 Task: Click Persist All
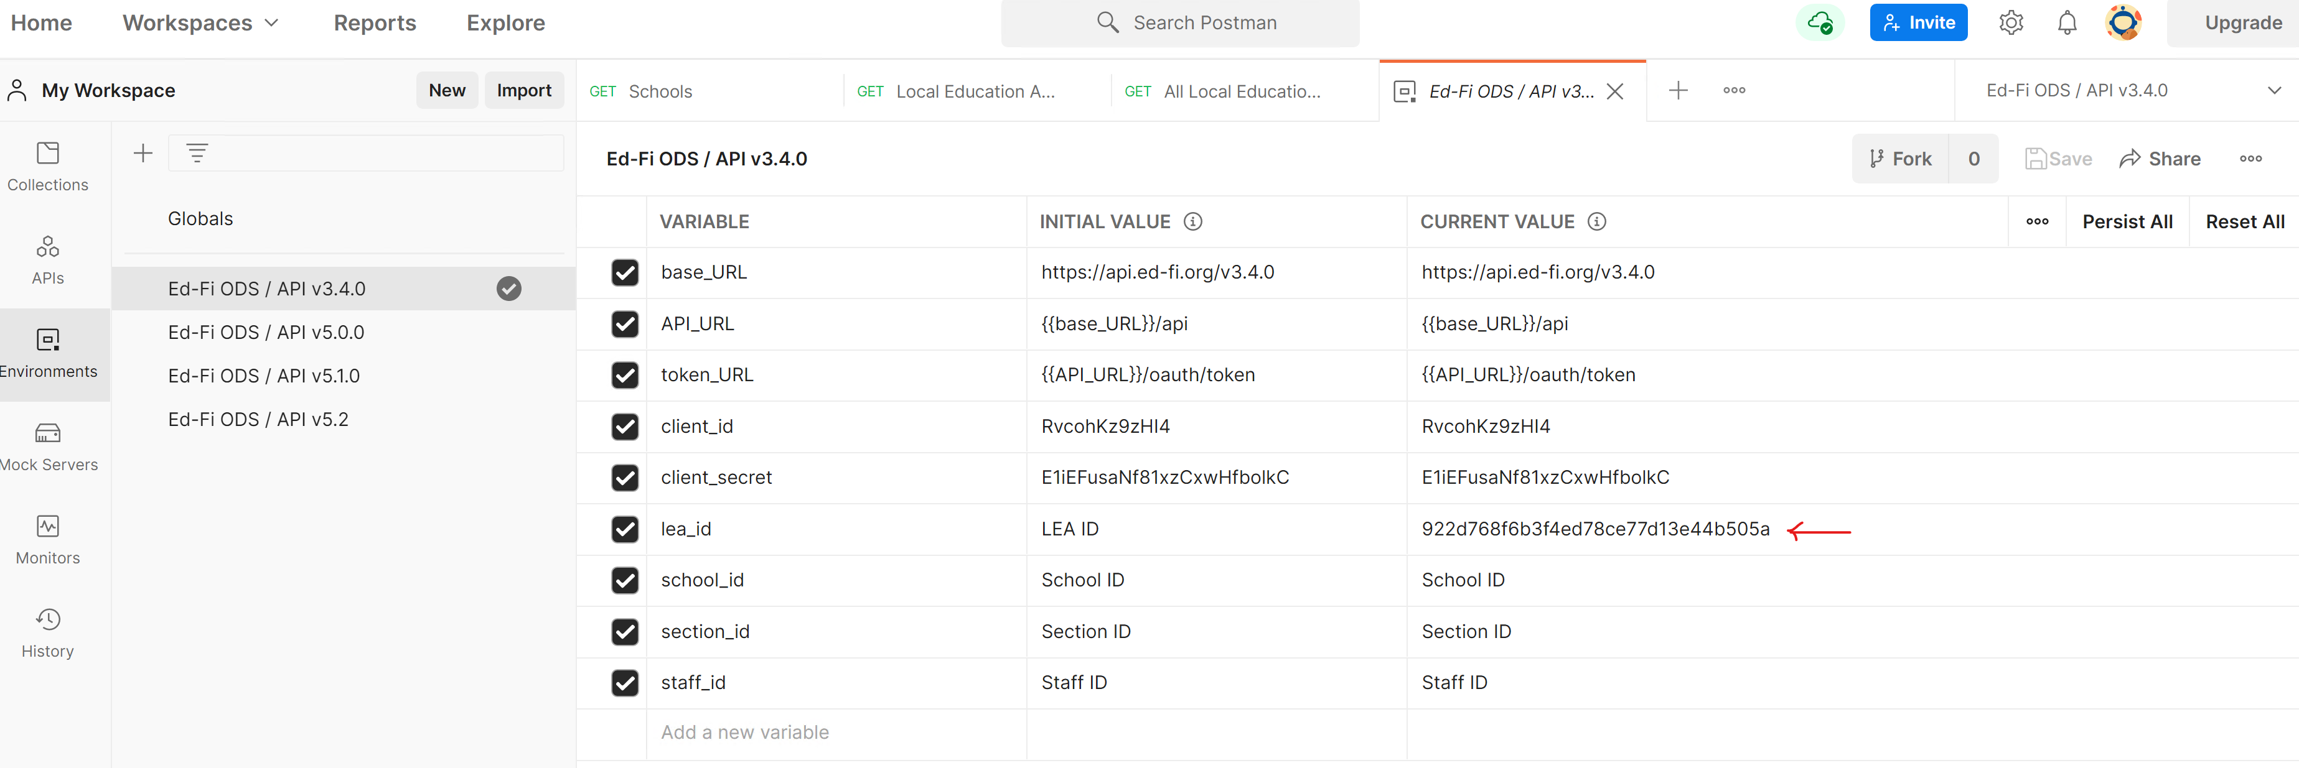tap(2128, 222)
